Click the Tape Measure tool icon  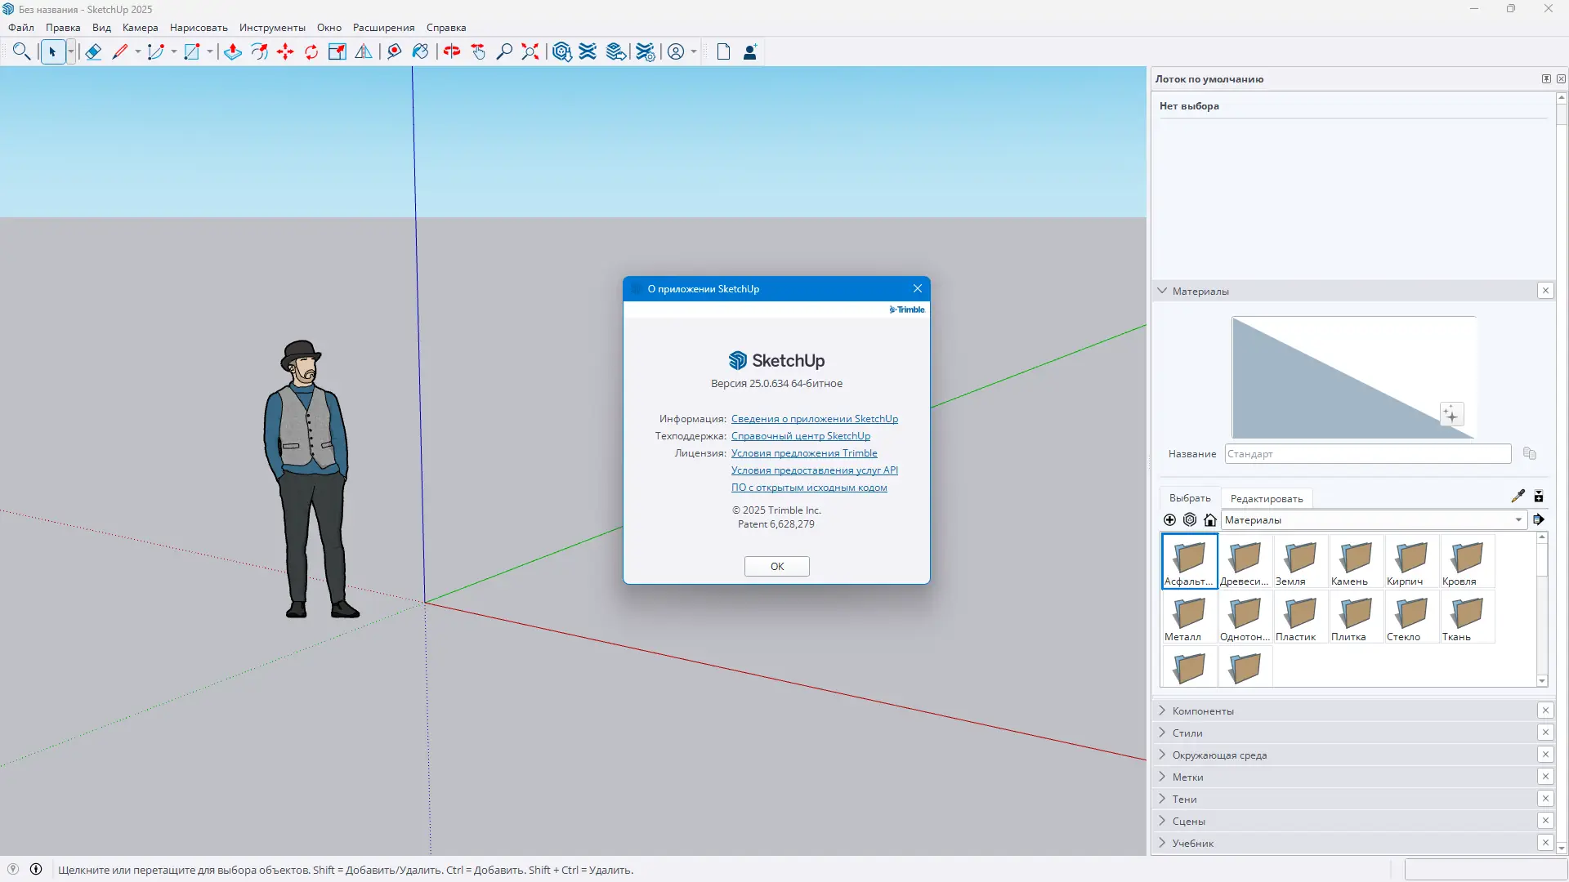[x=395, y=52]
